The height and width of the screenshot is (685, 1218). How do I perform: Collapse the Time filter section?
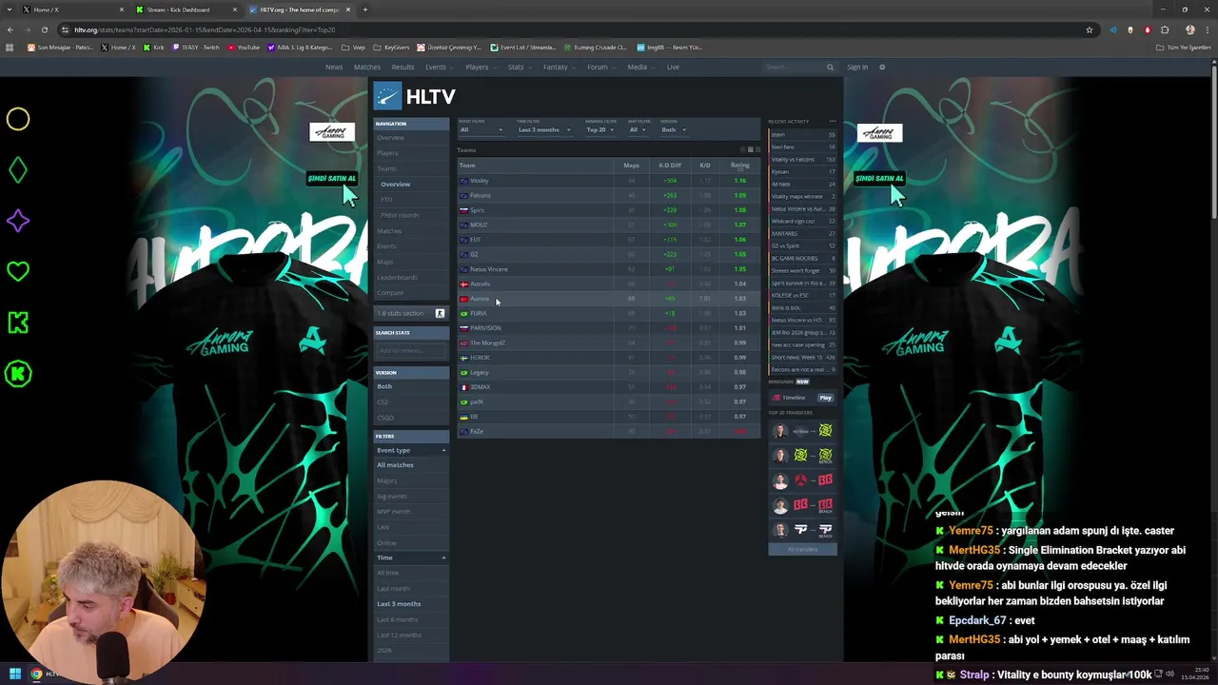tap(443, 558)
